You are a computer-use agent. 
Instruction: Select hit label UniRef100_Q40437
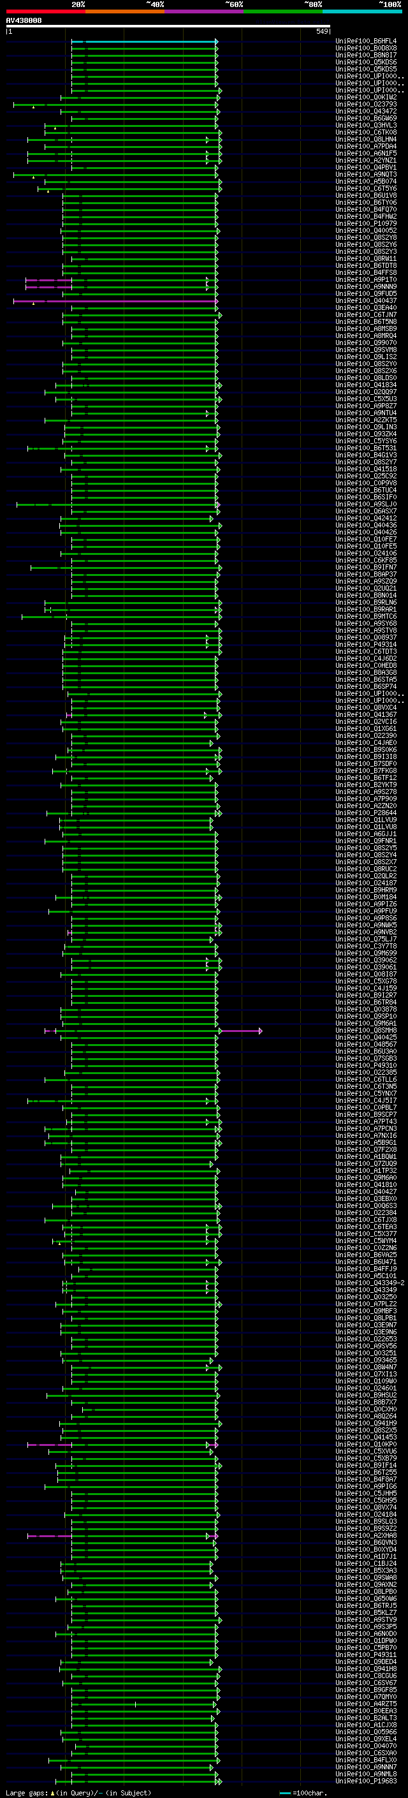[x=366, y=301]
